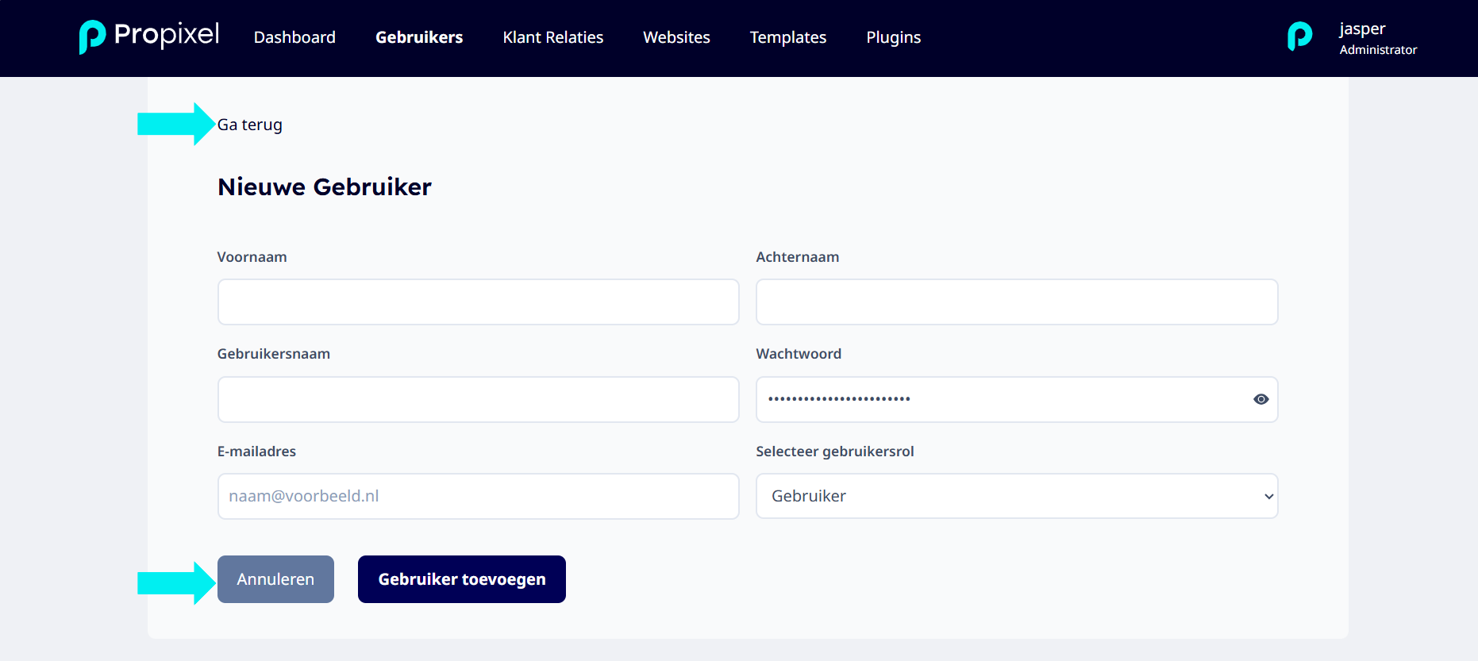The height and width of the screenshot is (661, 1478).
Task: Focus the Achternaam input field
Action: pyautogui.click(x=1017, y=302)
